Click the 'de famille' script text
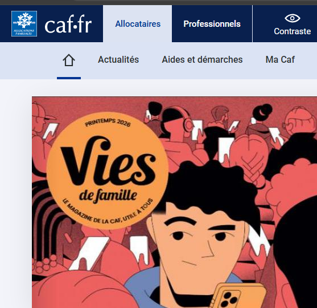The width and height of the screenshot is (317, 308). coord(108,196)
